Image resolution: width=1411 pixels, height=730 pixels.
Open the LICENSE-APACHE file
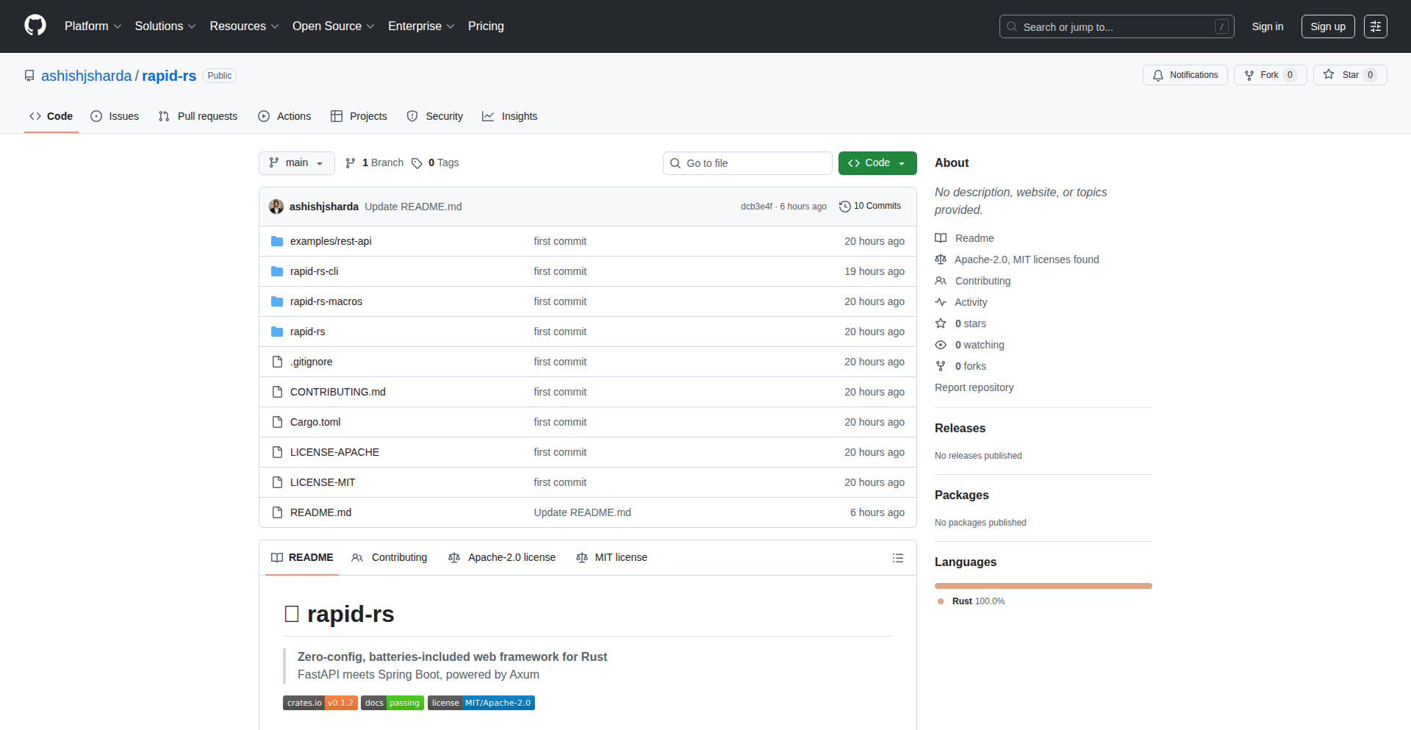[334, 452]
